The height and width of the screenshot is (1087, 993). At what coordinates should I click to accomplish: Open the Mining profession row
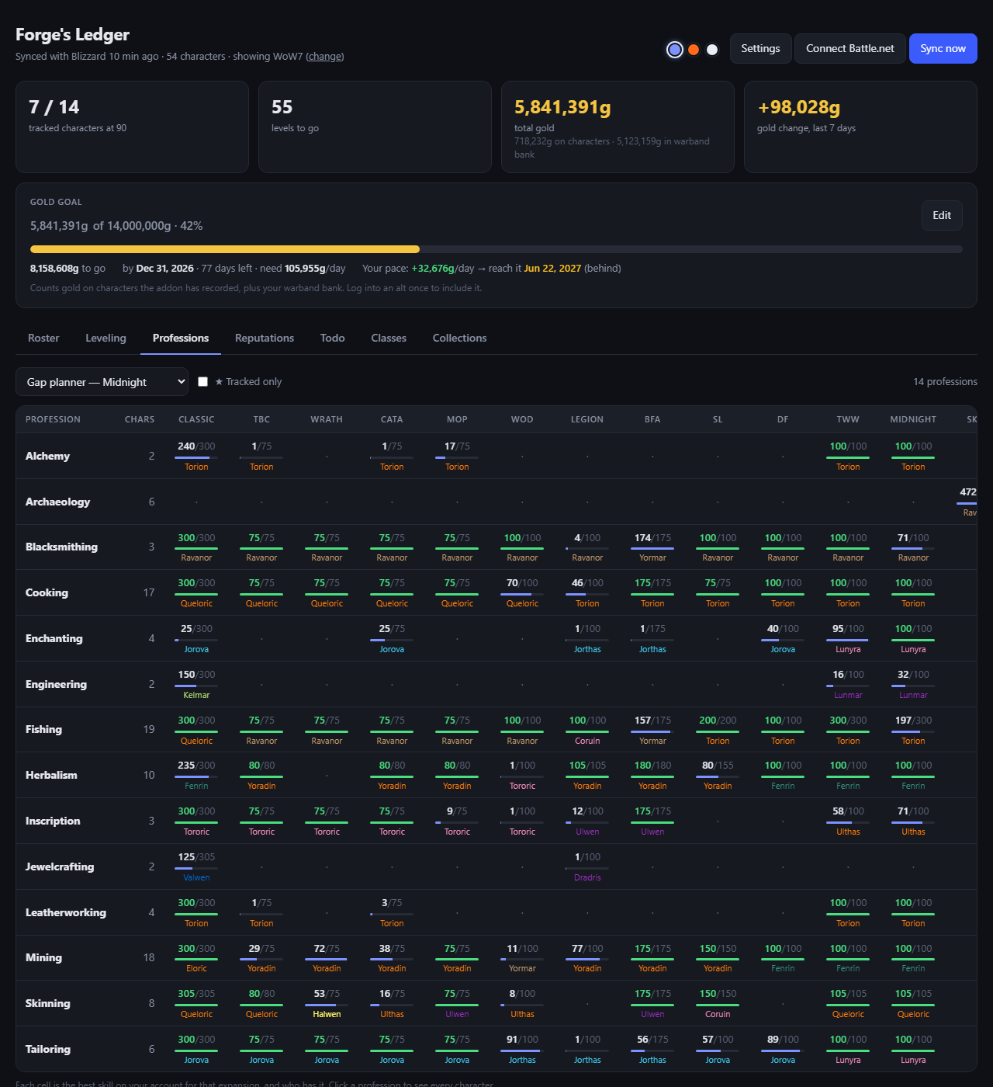pos(496,957)
